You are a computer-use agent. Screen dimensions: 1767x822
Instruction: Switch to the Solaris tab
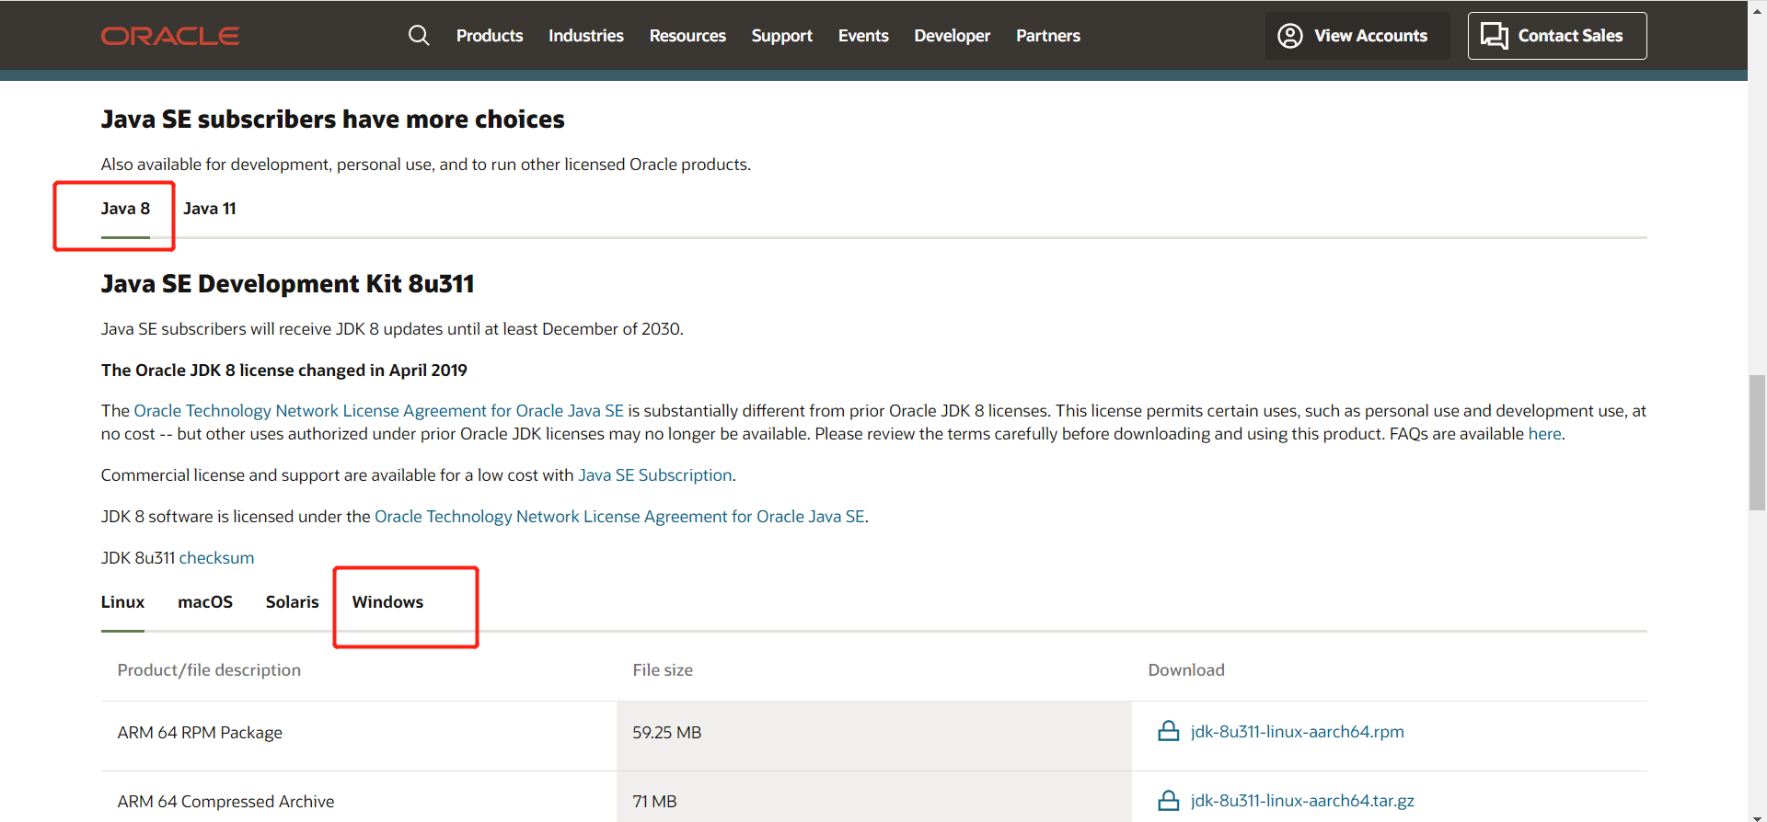(293, 602)
